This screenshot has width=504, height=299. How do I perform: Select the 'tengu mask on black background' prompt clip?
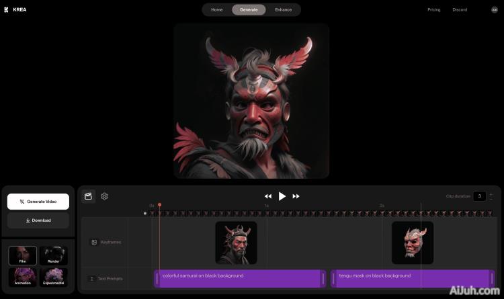click(x=413, y=278)
